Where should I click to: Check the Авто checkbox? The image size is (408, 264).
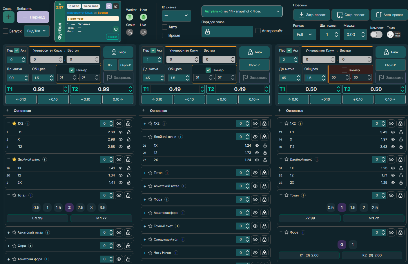[x=165, y=27]
